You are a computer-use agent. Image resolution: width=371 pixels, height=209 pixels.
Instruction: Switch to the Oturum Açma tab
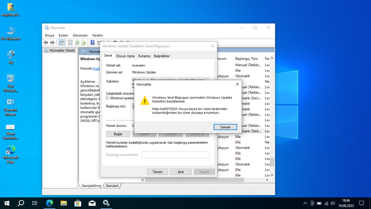click(125, 56)
